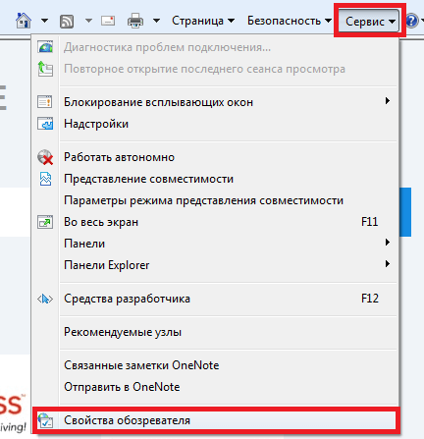Click the Средства разработчика icon
Screen dimensions: 424x439
(45, 299)
